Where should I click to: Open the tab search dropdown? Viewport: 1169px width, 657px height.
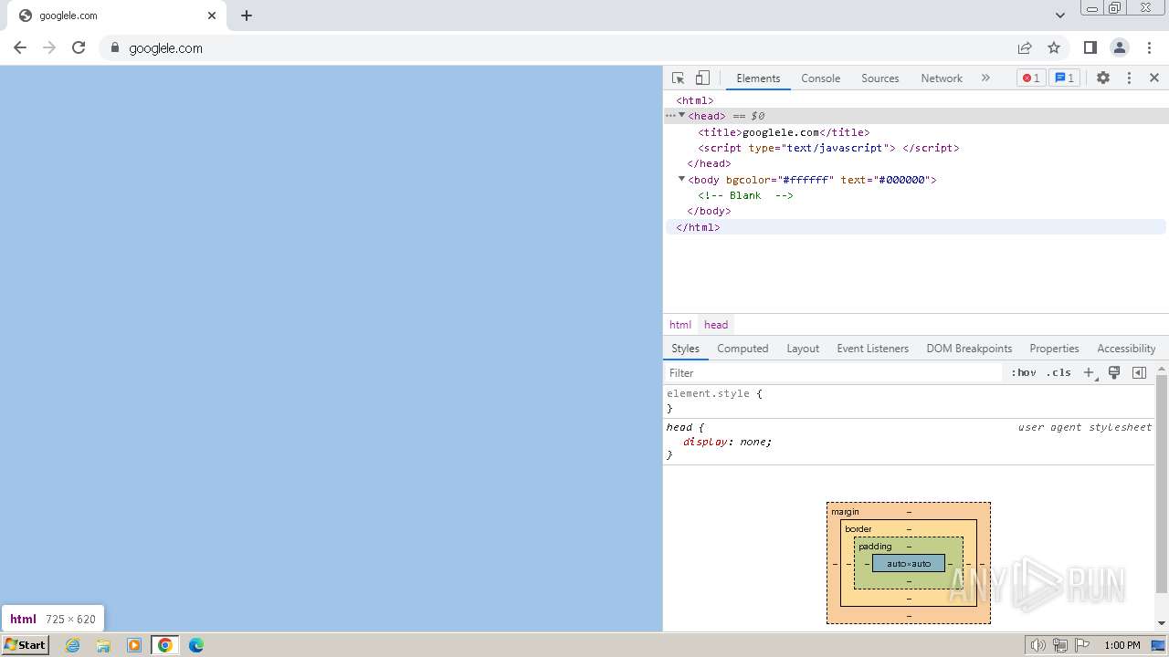(1059, 16)
